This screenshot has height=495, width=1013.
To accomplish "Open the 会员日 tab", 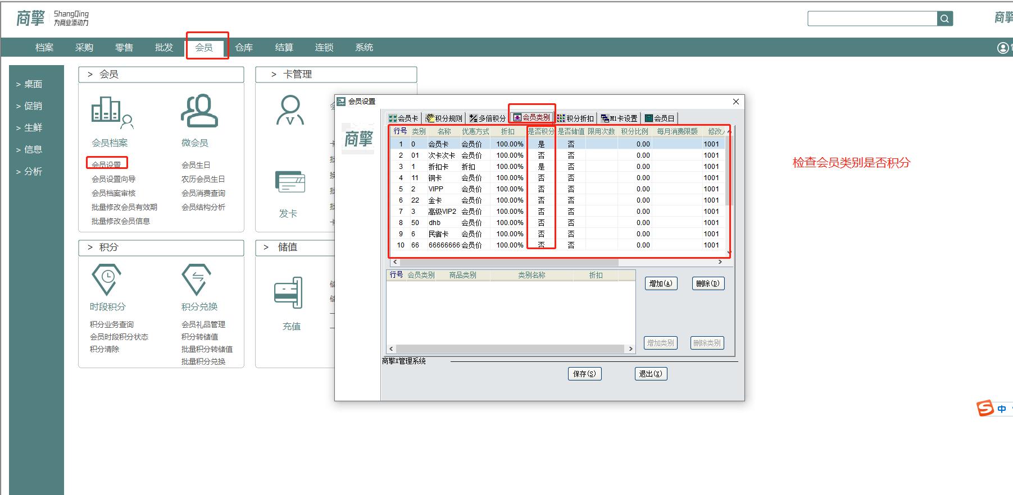I will click(660, 118).
